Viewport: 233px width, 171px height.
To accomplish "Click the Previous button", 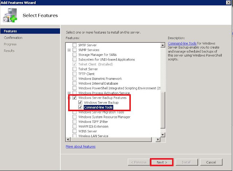I will 139,162.
